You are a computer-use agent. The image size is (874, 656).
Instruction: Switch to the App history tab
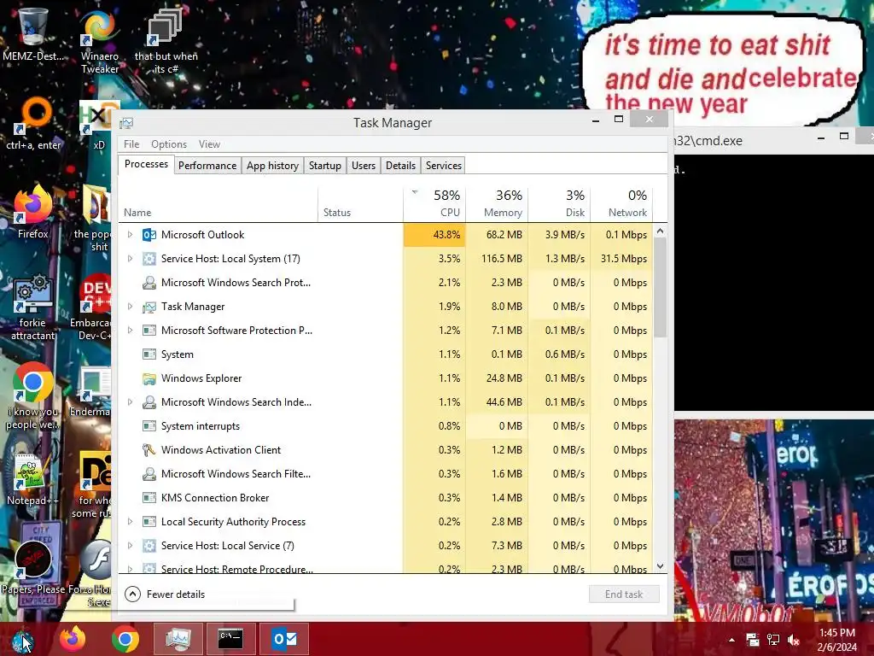(x=272, y=166)
